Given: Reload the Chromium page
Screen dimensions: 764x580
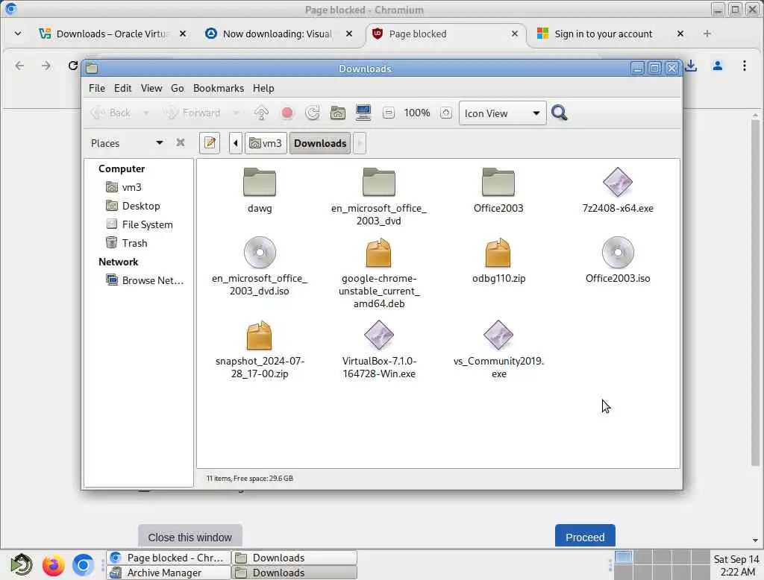Looking at the screenshot, I should (x=72, y=66).
